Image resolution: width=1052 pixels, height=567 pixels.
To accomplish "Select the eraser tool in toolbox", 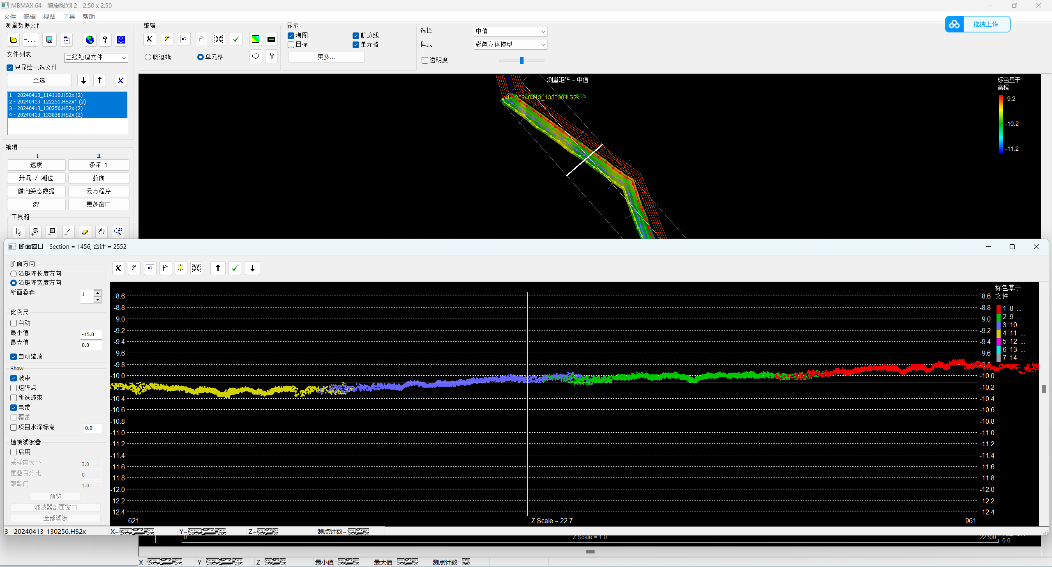I will [85, 232].
